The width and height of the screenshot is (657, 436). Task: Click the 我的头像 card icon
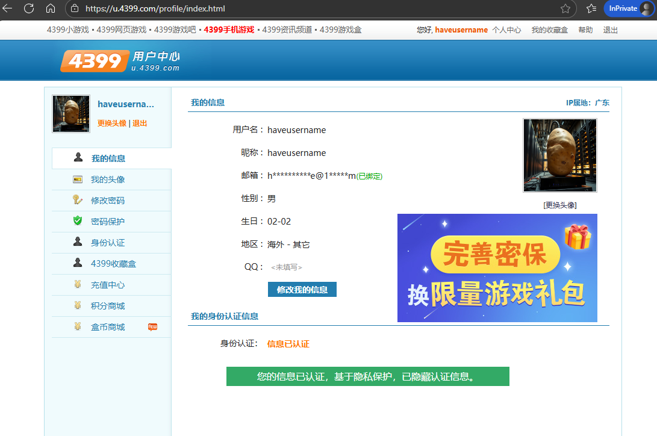[x=78, y=179]
